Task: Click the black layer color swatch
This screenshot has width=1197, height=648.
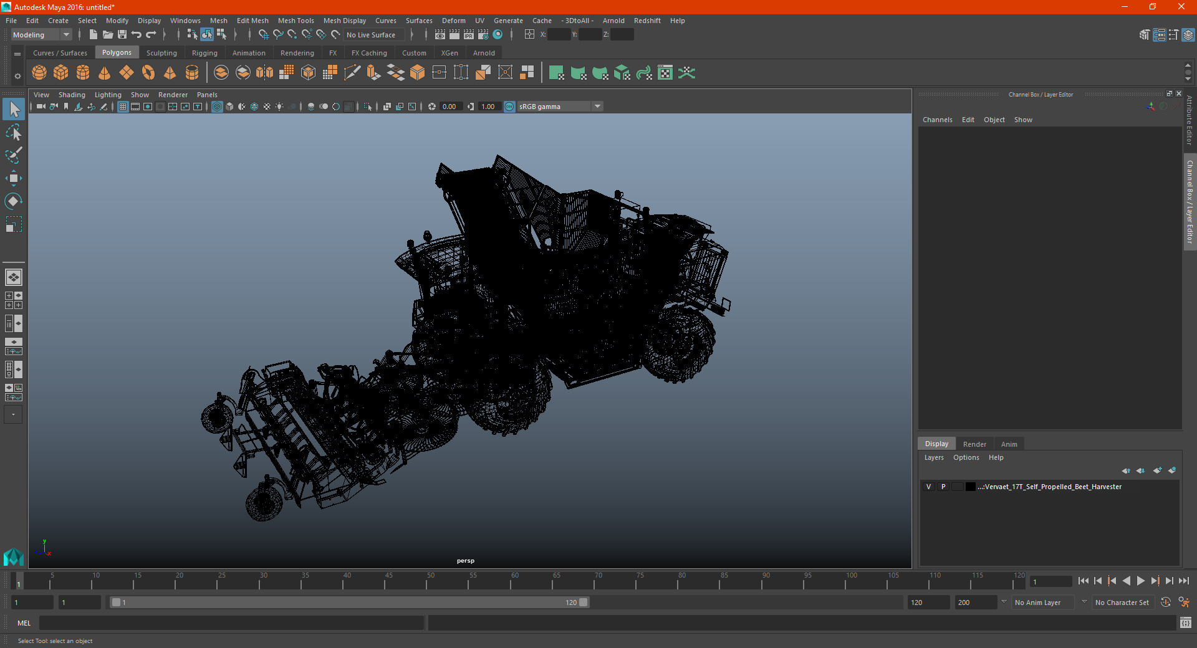Action: (971, 487)
